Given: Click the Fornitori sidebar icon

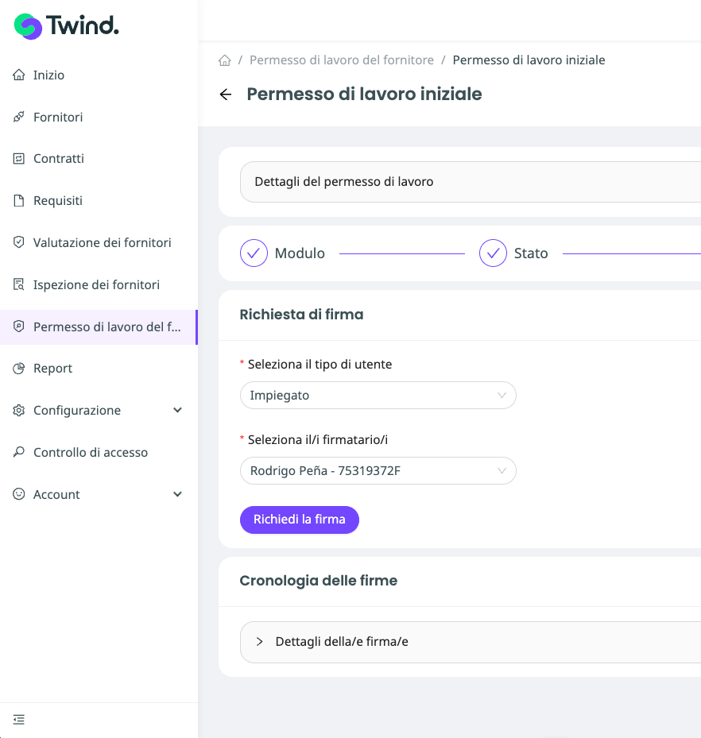Looking at the screenshot, I should pos(19,118).
